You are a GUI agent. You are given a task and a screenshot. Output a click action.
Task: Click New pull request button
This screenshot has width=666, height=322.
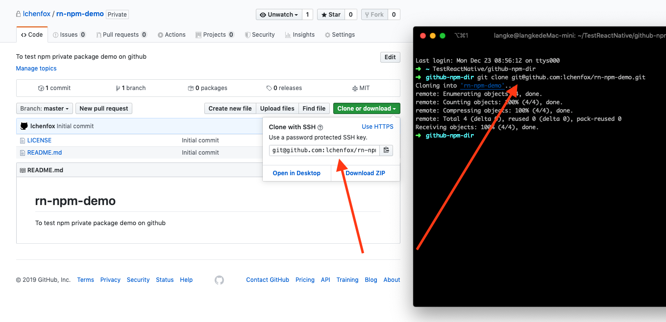tap(104, 109)
